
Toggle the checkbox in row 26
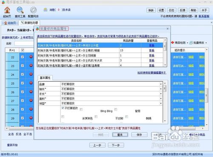pyautogui.click(x=22, y=92)
